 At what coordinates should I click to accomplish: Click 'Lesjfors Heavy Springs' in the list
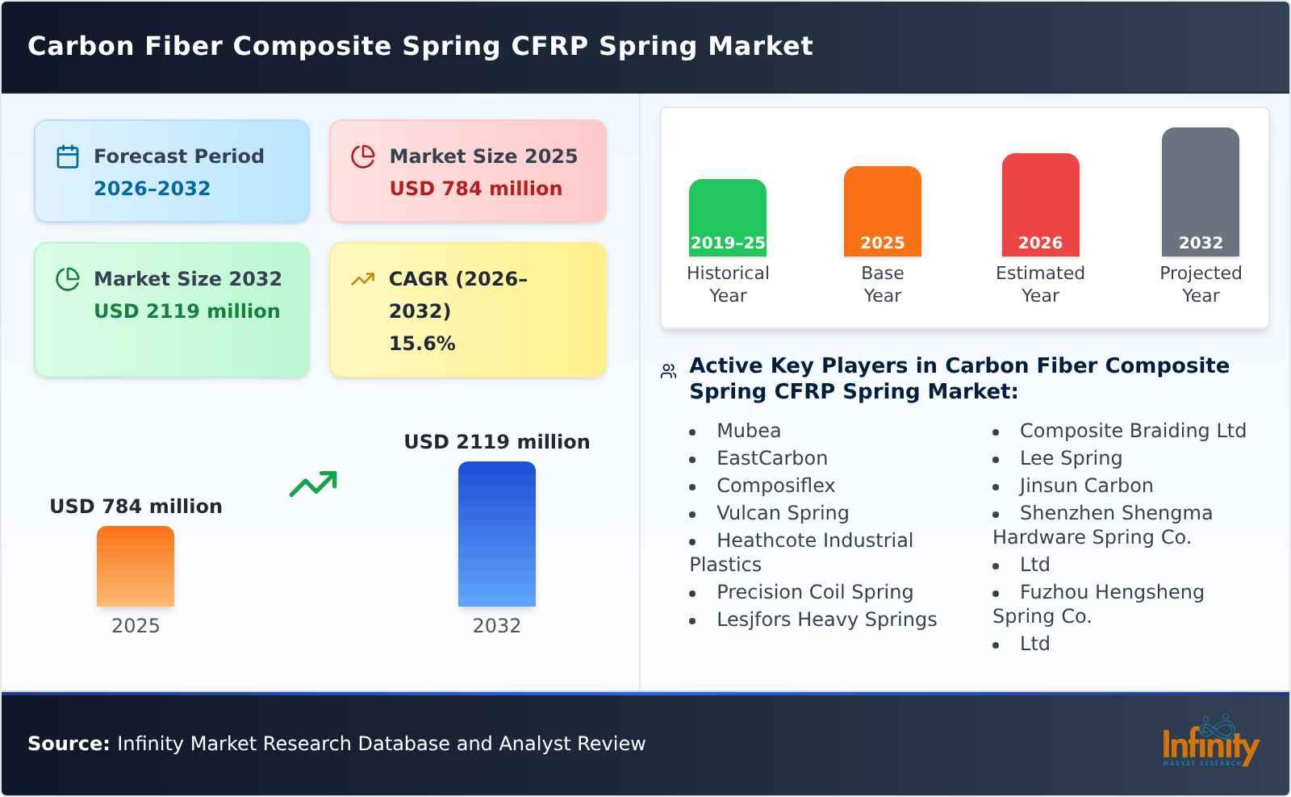pyautogui.click(x=827, y=620)
